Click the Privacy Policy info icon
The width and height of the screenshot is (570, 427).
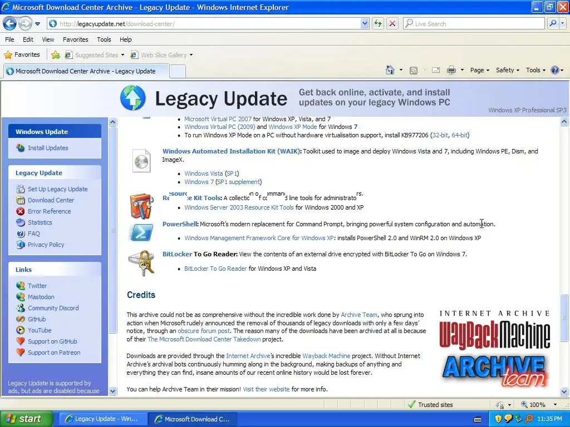(x=21, y=245)
